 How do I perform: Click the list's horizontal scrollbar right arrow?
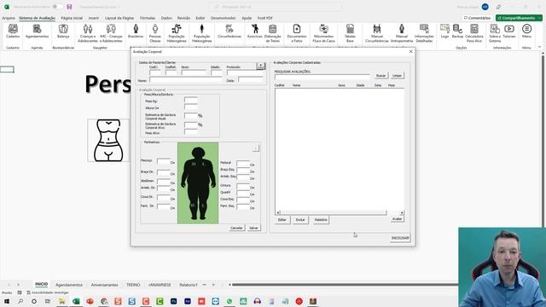pyautogui.click(x=402, y=212)
